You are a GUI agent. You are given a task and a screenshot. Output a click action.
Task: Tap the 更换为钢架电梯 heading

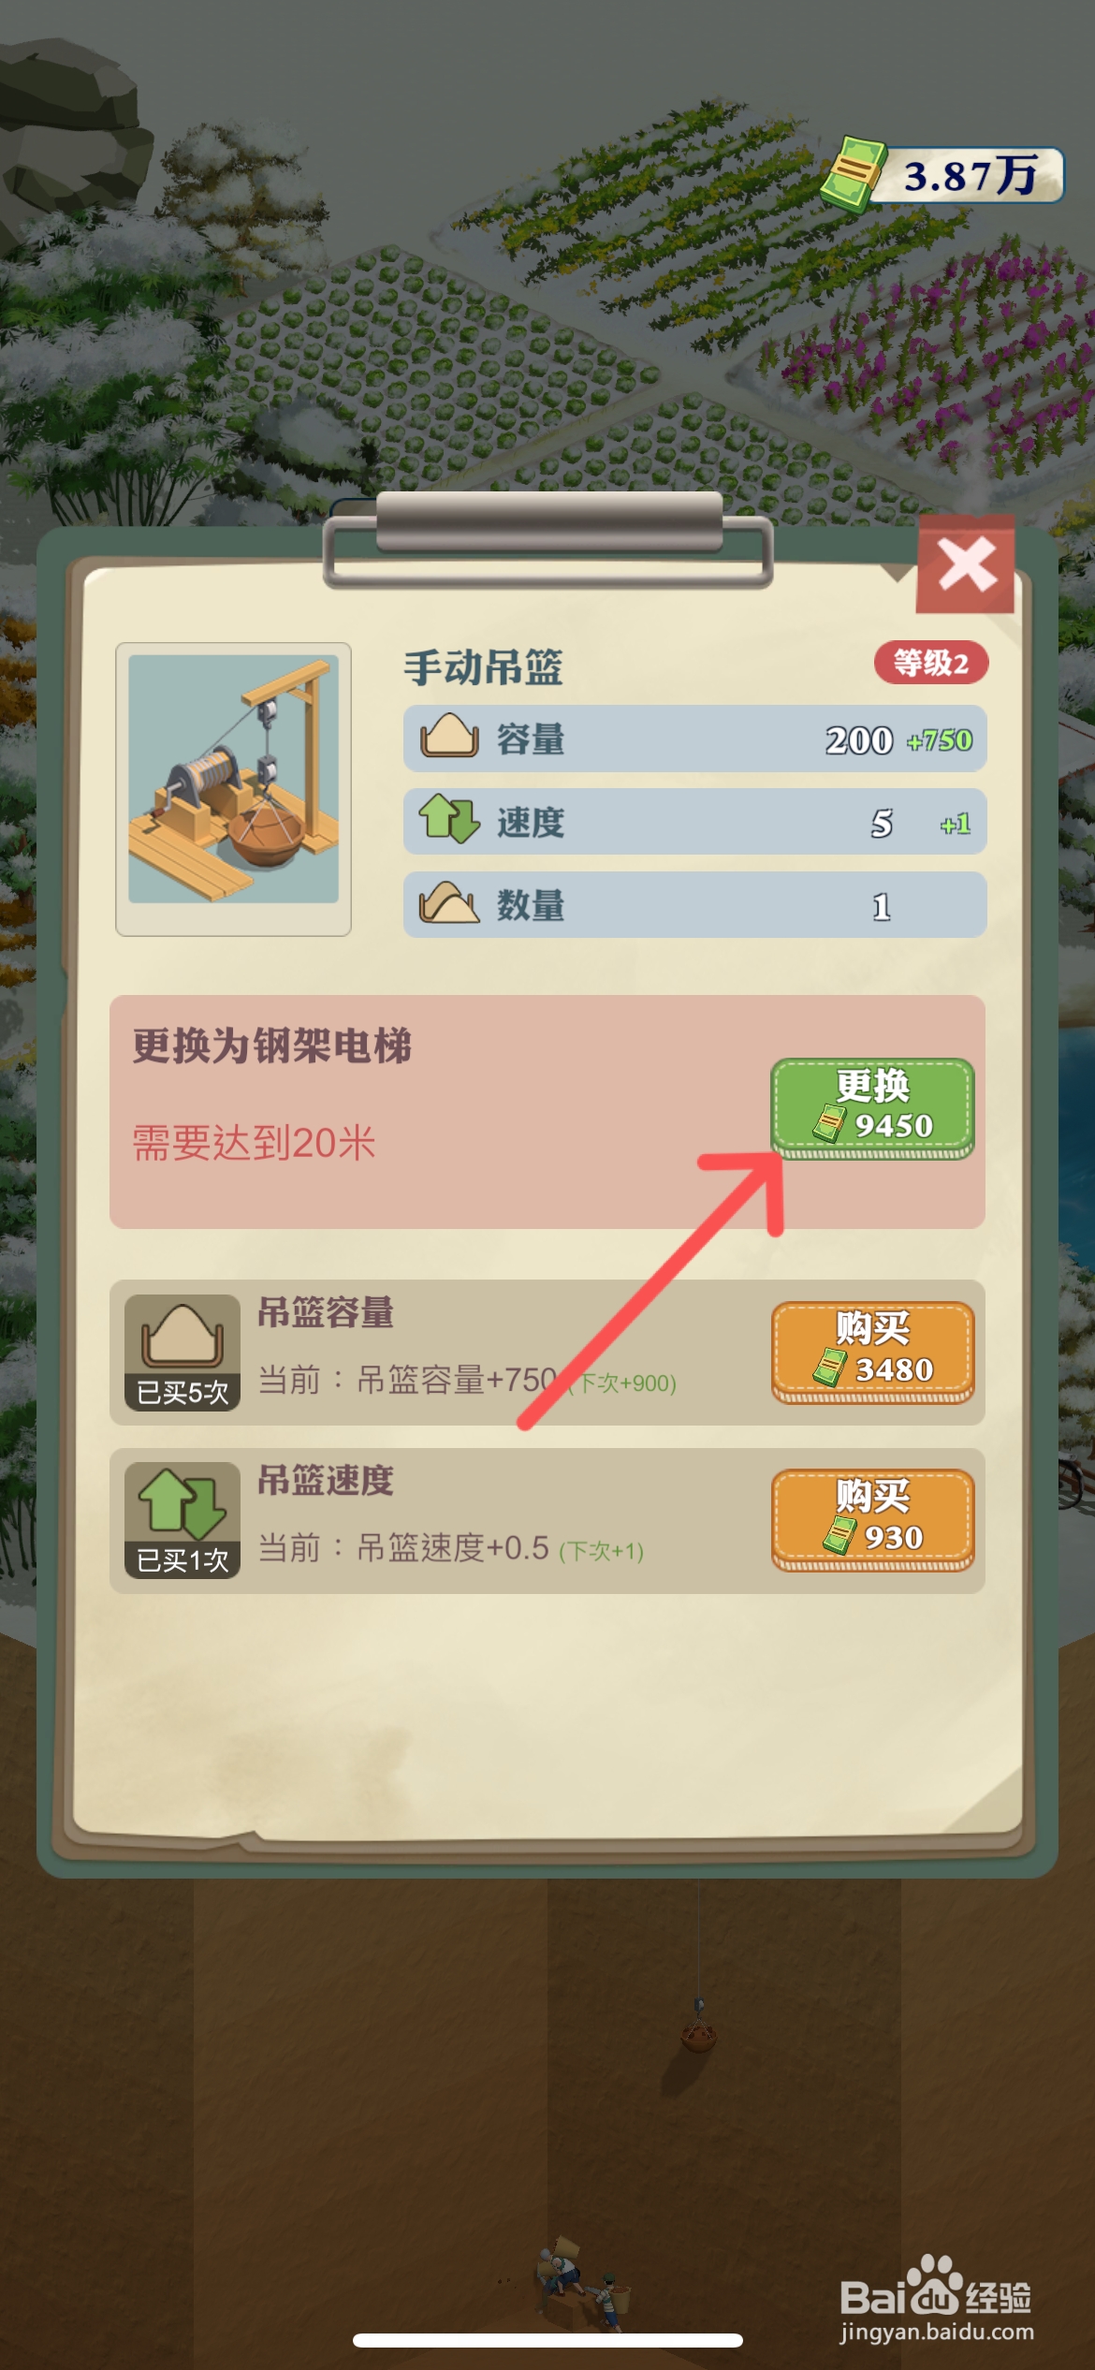(271, 1046)
